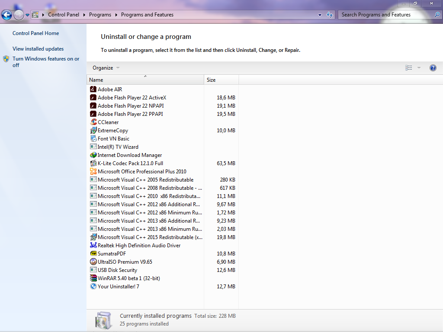This screenshot has width=443, height=332.
Task: Click the Back navigation arrow
Action: pyautogui.click(x=7, y=15)
